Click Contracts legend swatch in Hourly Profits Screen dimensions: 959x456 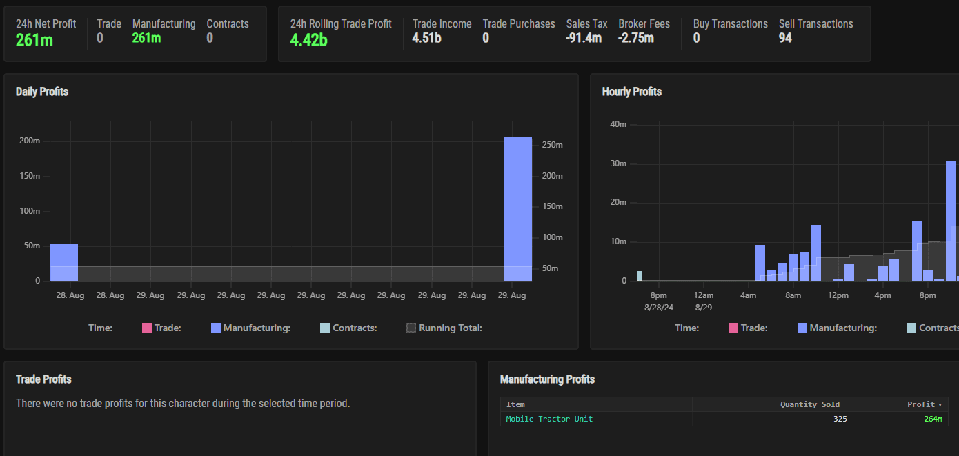pyautogui.click(x=911, y=328)
